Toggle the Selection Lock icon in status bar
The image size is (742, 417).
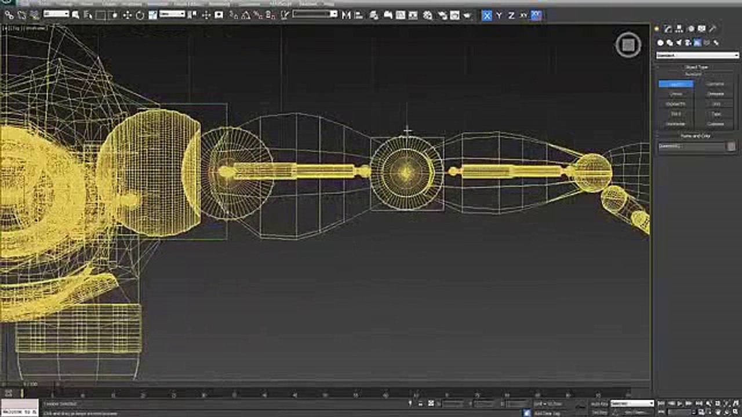(x=420, y=404)
